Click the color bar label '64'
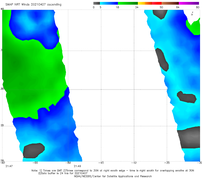Viewport: 202px width, 178px height. (x=178, y=7)
